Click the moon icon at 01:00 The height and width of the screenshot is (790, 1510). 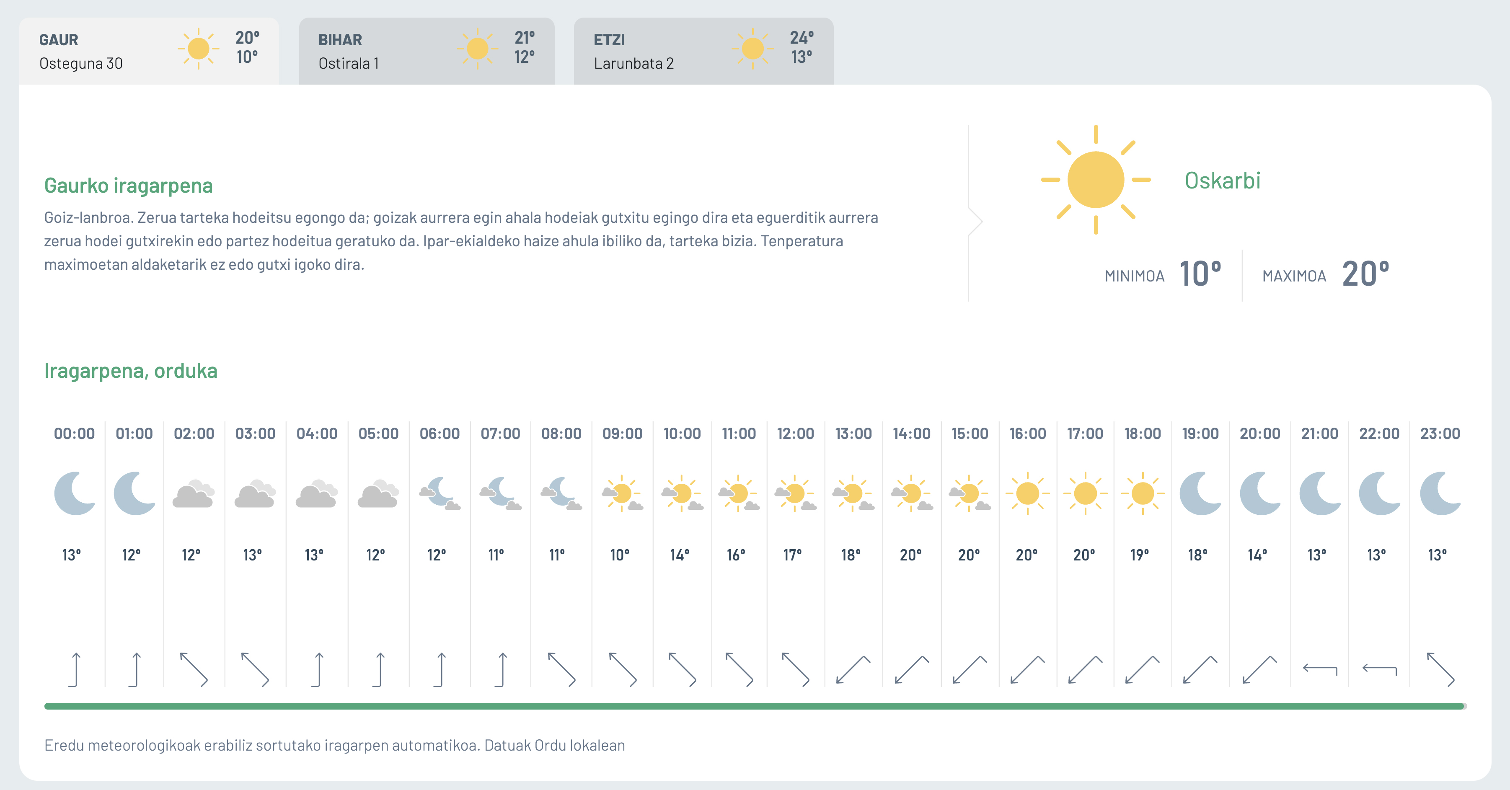click(x=135, y=493)
